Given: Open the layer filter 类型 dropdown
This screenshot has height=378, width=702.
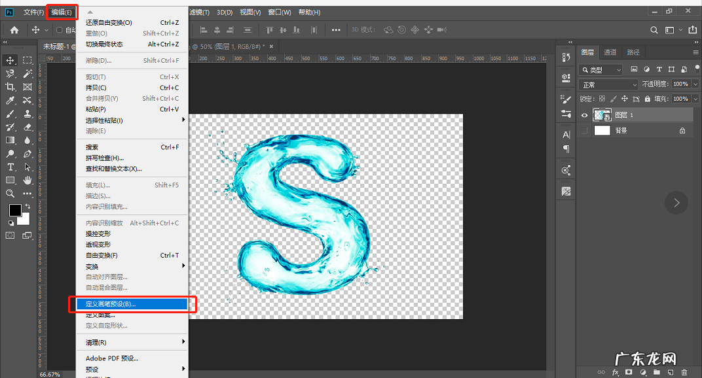Looking at the screenshot, I should (x=601, y=69).
